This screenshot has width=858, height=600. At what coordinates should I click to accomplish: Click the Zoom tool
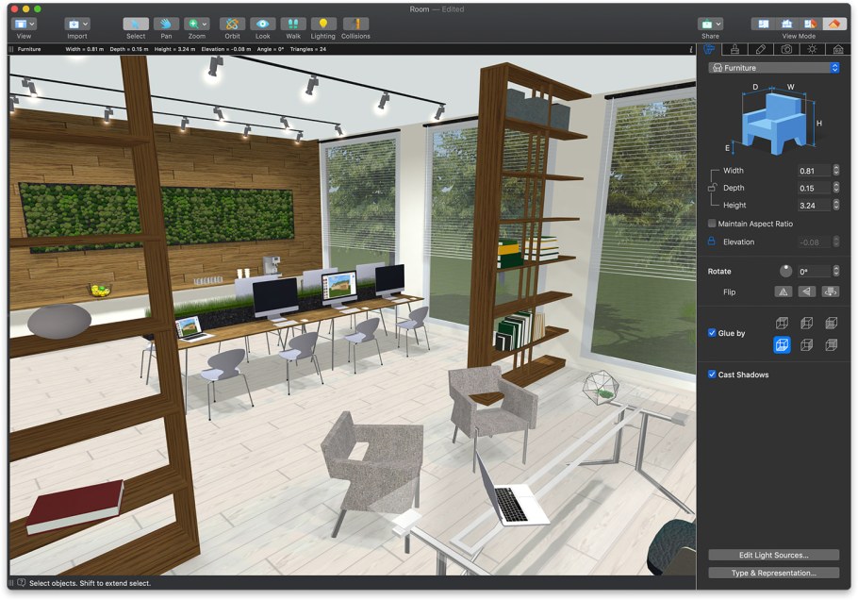click(193, 25)
